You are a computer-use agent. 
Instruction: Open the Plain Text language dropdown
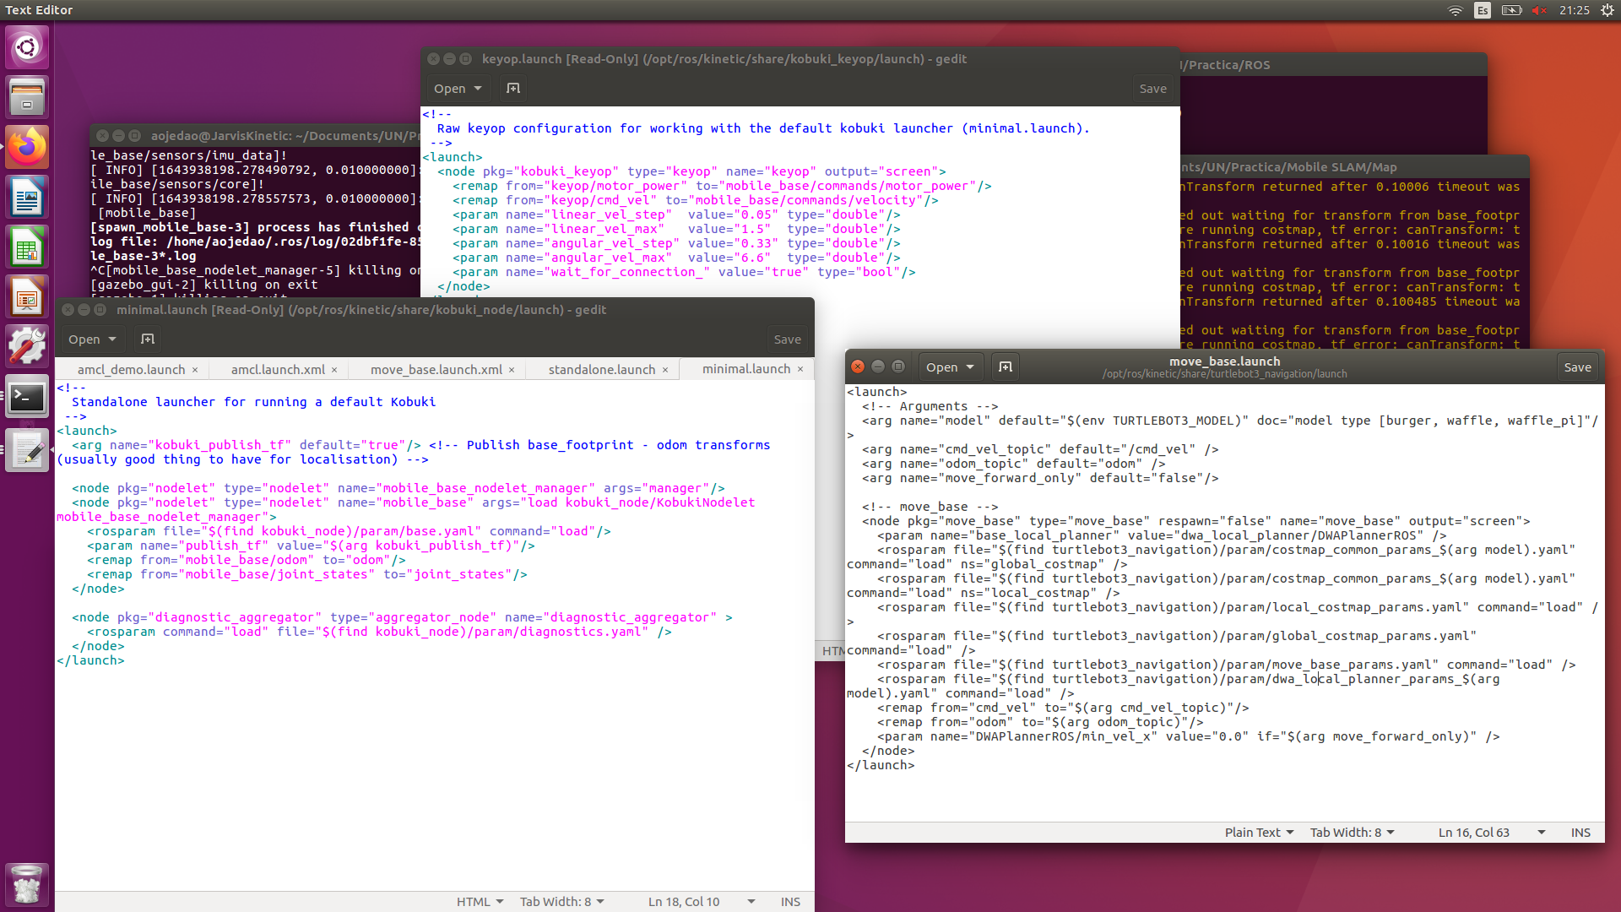pos(1259,832)
